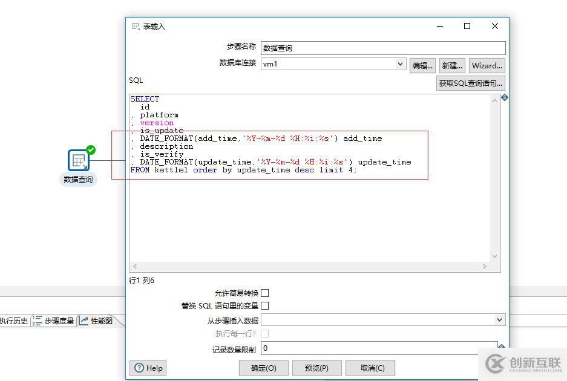Click the numbered list icon on the 步骤度量 tab

[x=38, y=321]
